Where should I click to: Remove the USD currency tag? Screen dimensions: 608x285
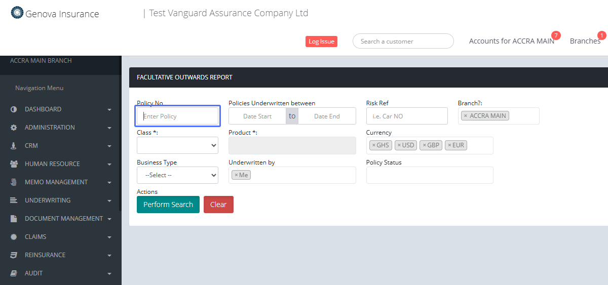pos(399,145)
